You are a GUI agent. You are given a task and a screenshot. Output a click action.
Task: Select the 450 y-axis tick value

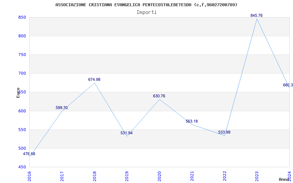pos(22,167)
